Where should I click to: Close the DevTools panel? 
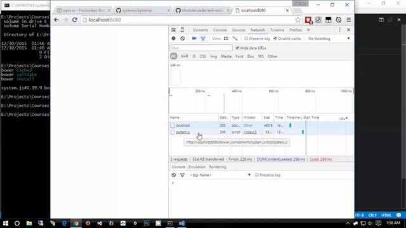348,30
